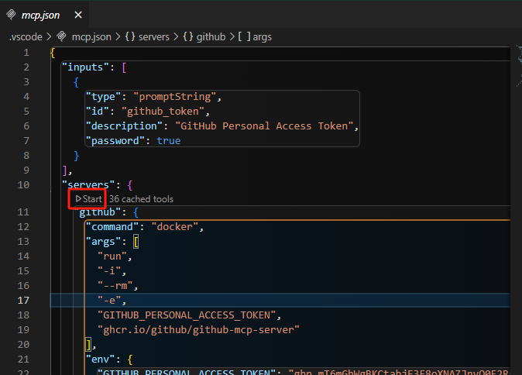Click the "id" key on line 5
522x375 pixels.
coord(98,112)
